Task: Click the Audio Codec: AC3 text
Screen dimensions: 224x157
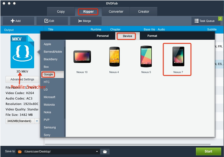Action: [x=19, y=98]
